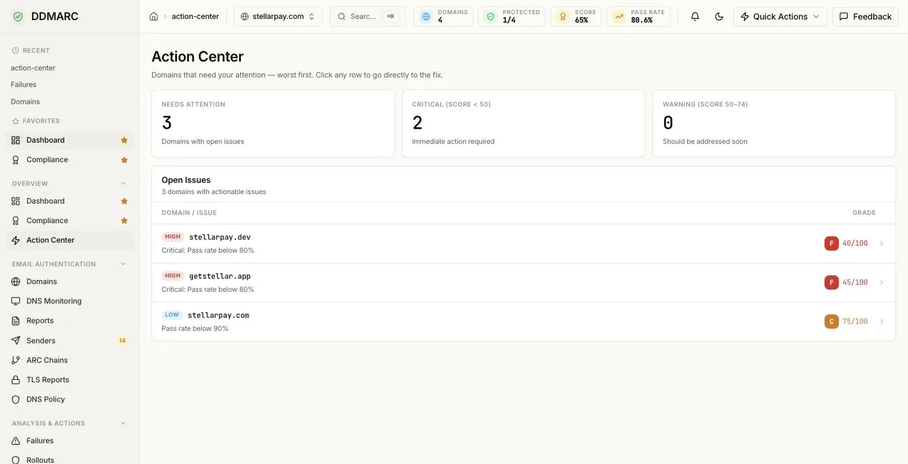Screen dimensions: 908x464
Task: Select Action Center in sidebar
Action: pyautogui.click(x=69, y=240)
